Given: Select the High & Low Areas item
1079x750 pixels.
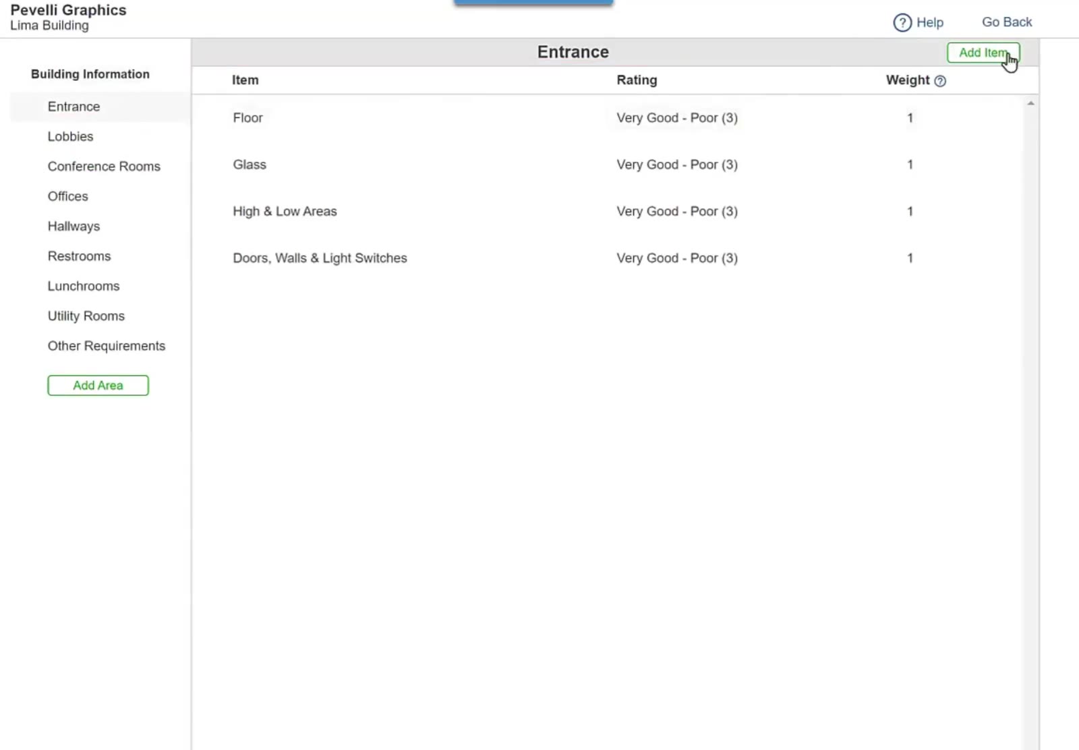Looking at the screenshot, I should point(285,212).
